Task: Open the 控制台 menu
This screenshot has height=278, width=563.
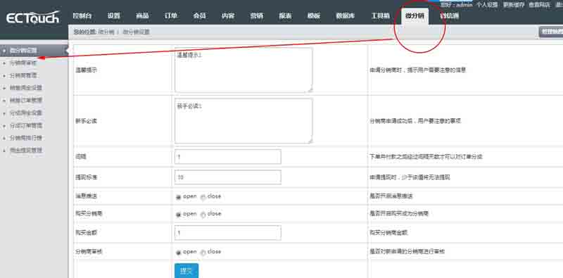Action: click(82, 16)
